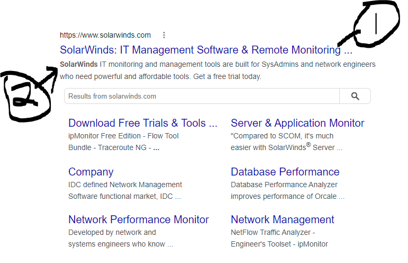Click the text 'improves performance of Orcale'

tap(284, 196)
